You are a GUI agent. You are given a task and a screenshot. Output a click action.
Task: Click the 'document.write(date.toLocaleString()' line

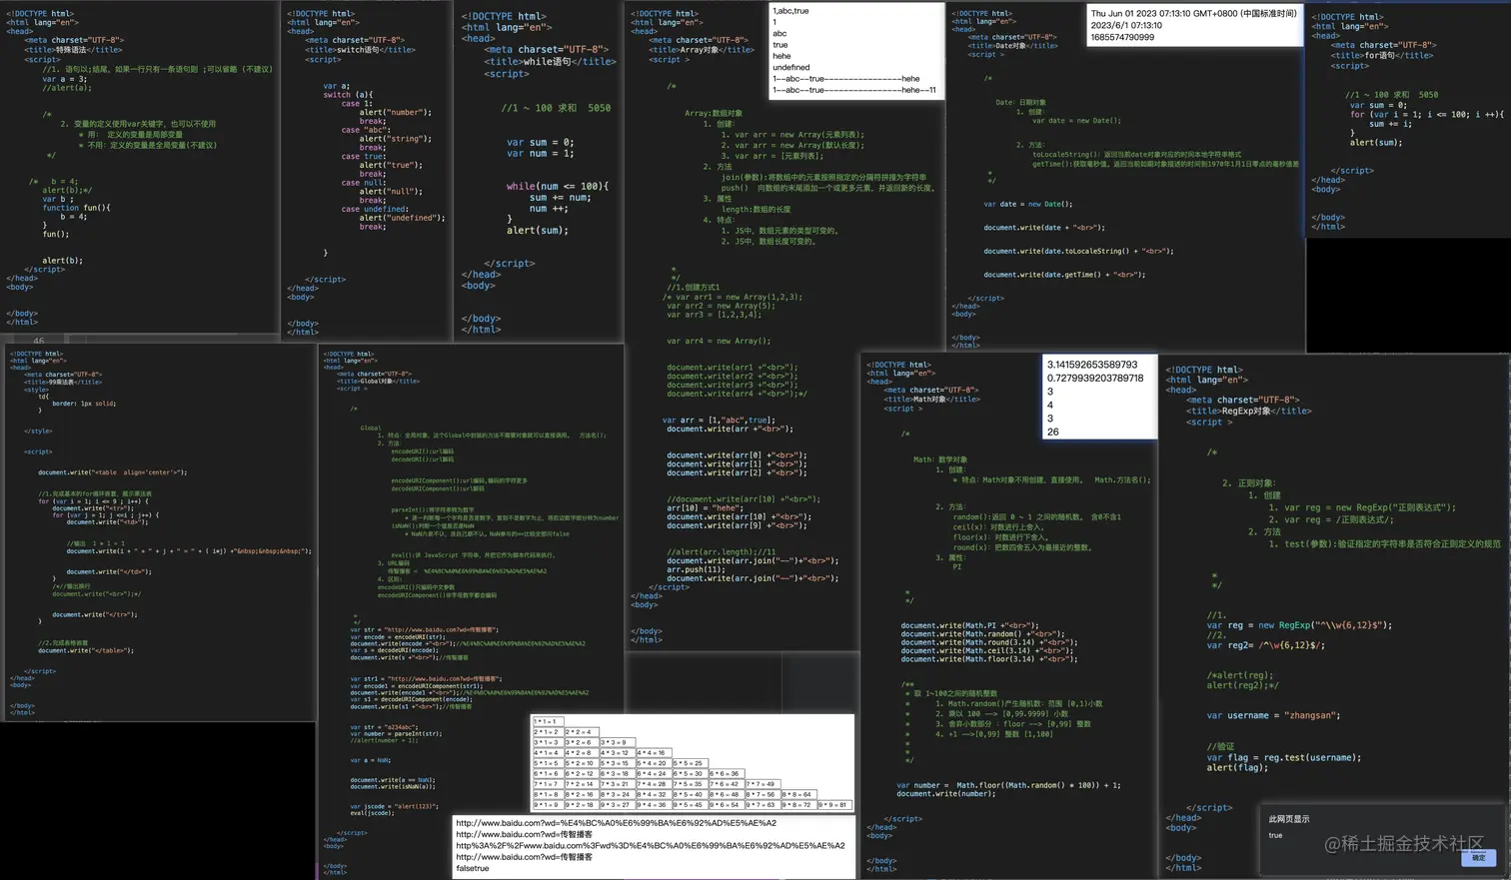[1078, 251]
